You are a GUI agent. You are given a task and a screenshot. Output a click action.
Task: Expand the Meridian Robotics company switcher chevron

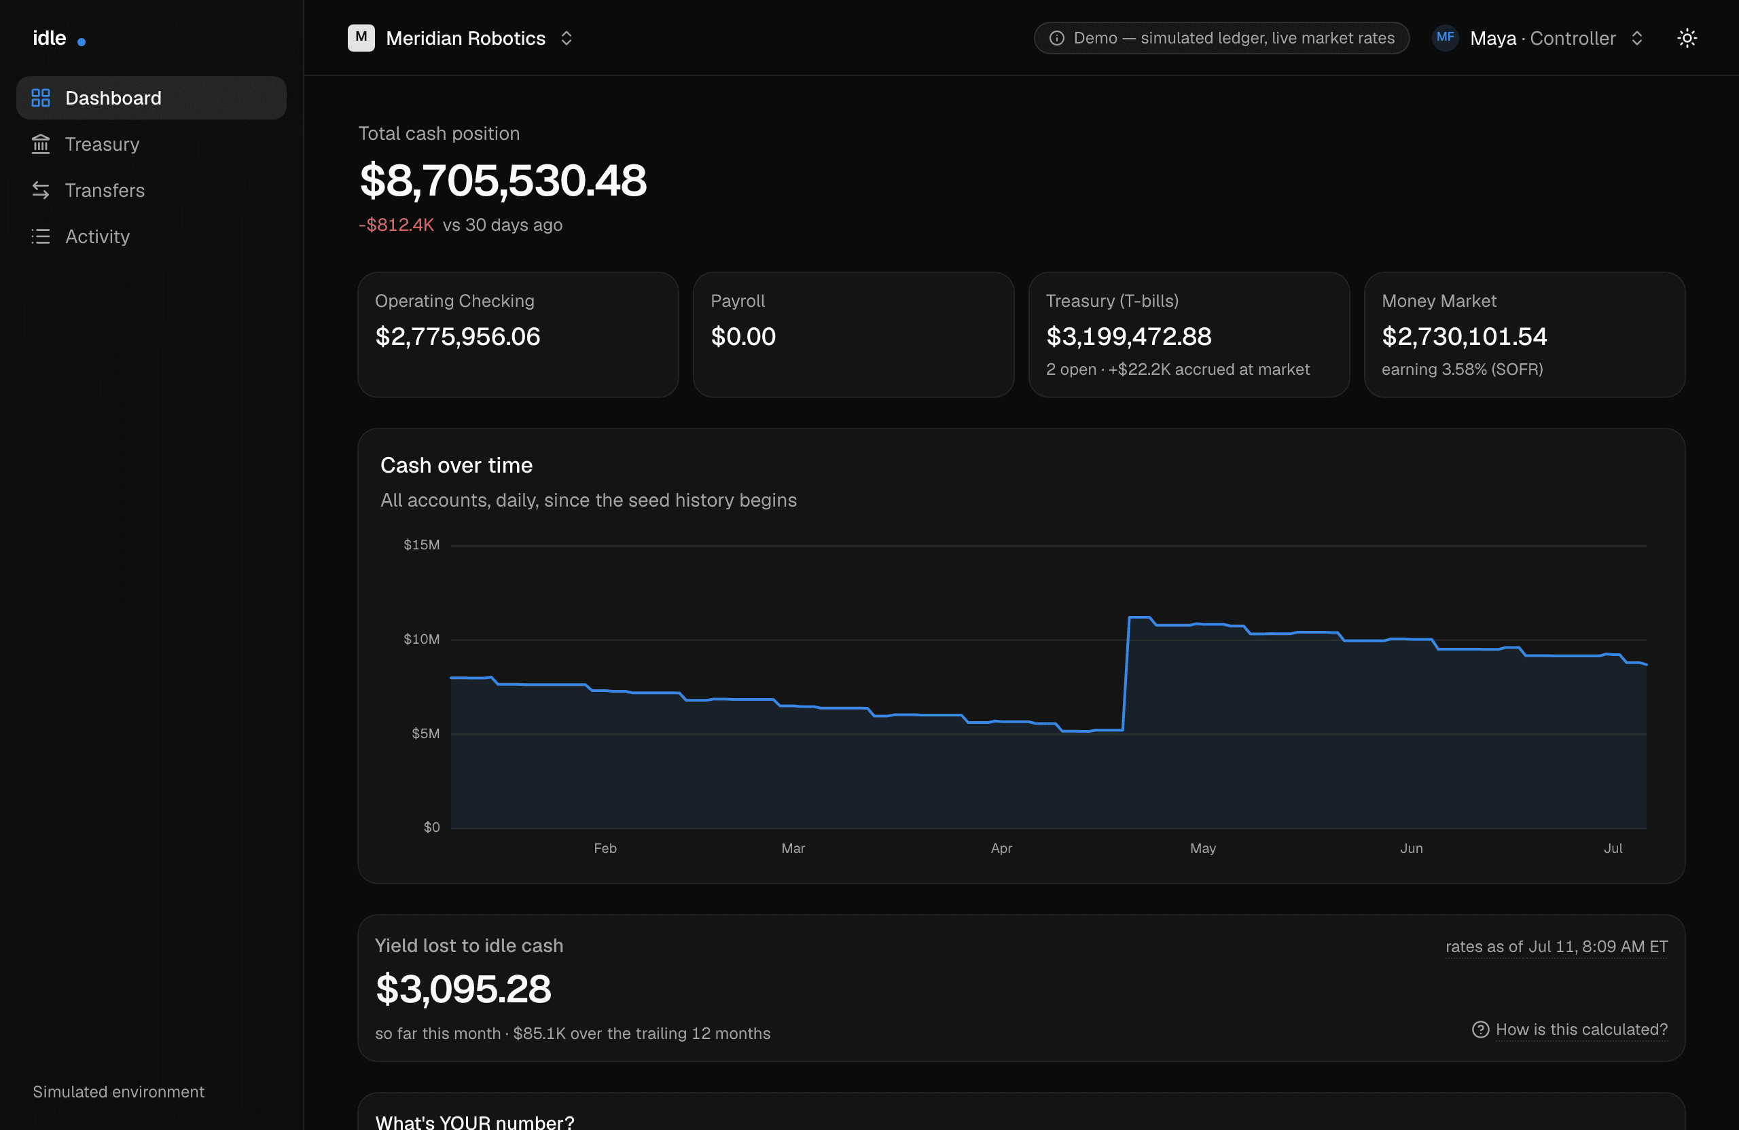pos(567,38)
